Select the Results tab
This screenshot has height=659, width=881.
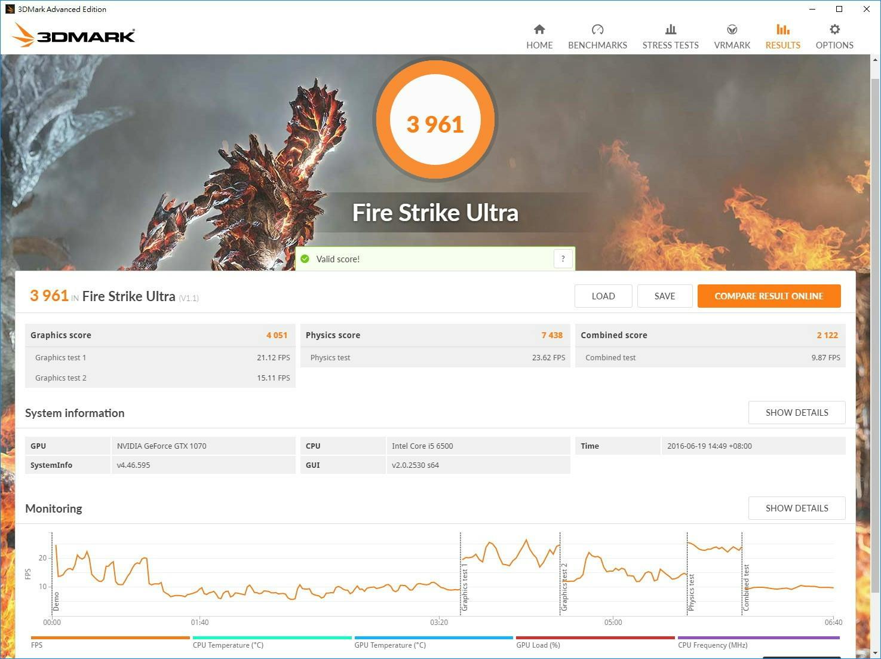[x=782, y=36]
